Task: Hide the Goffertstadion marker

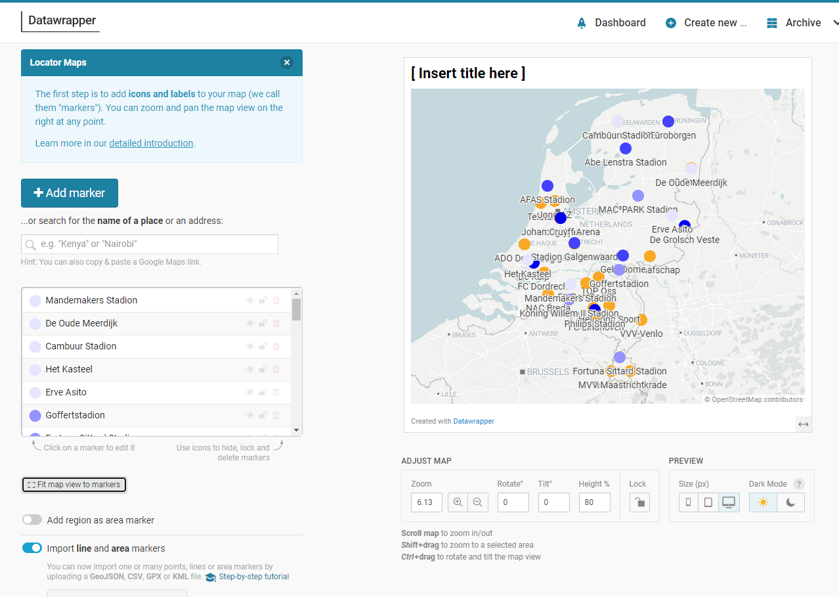Action: (x=250, y=415)
